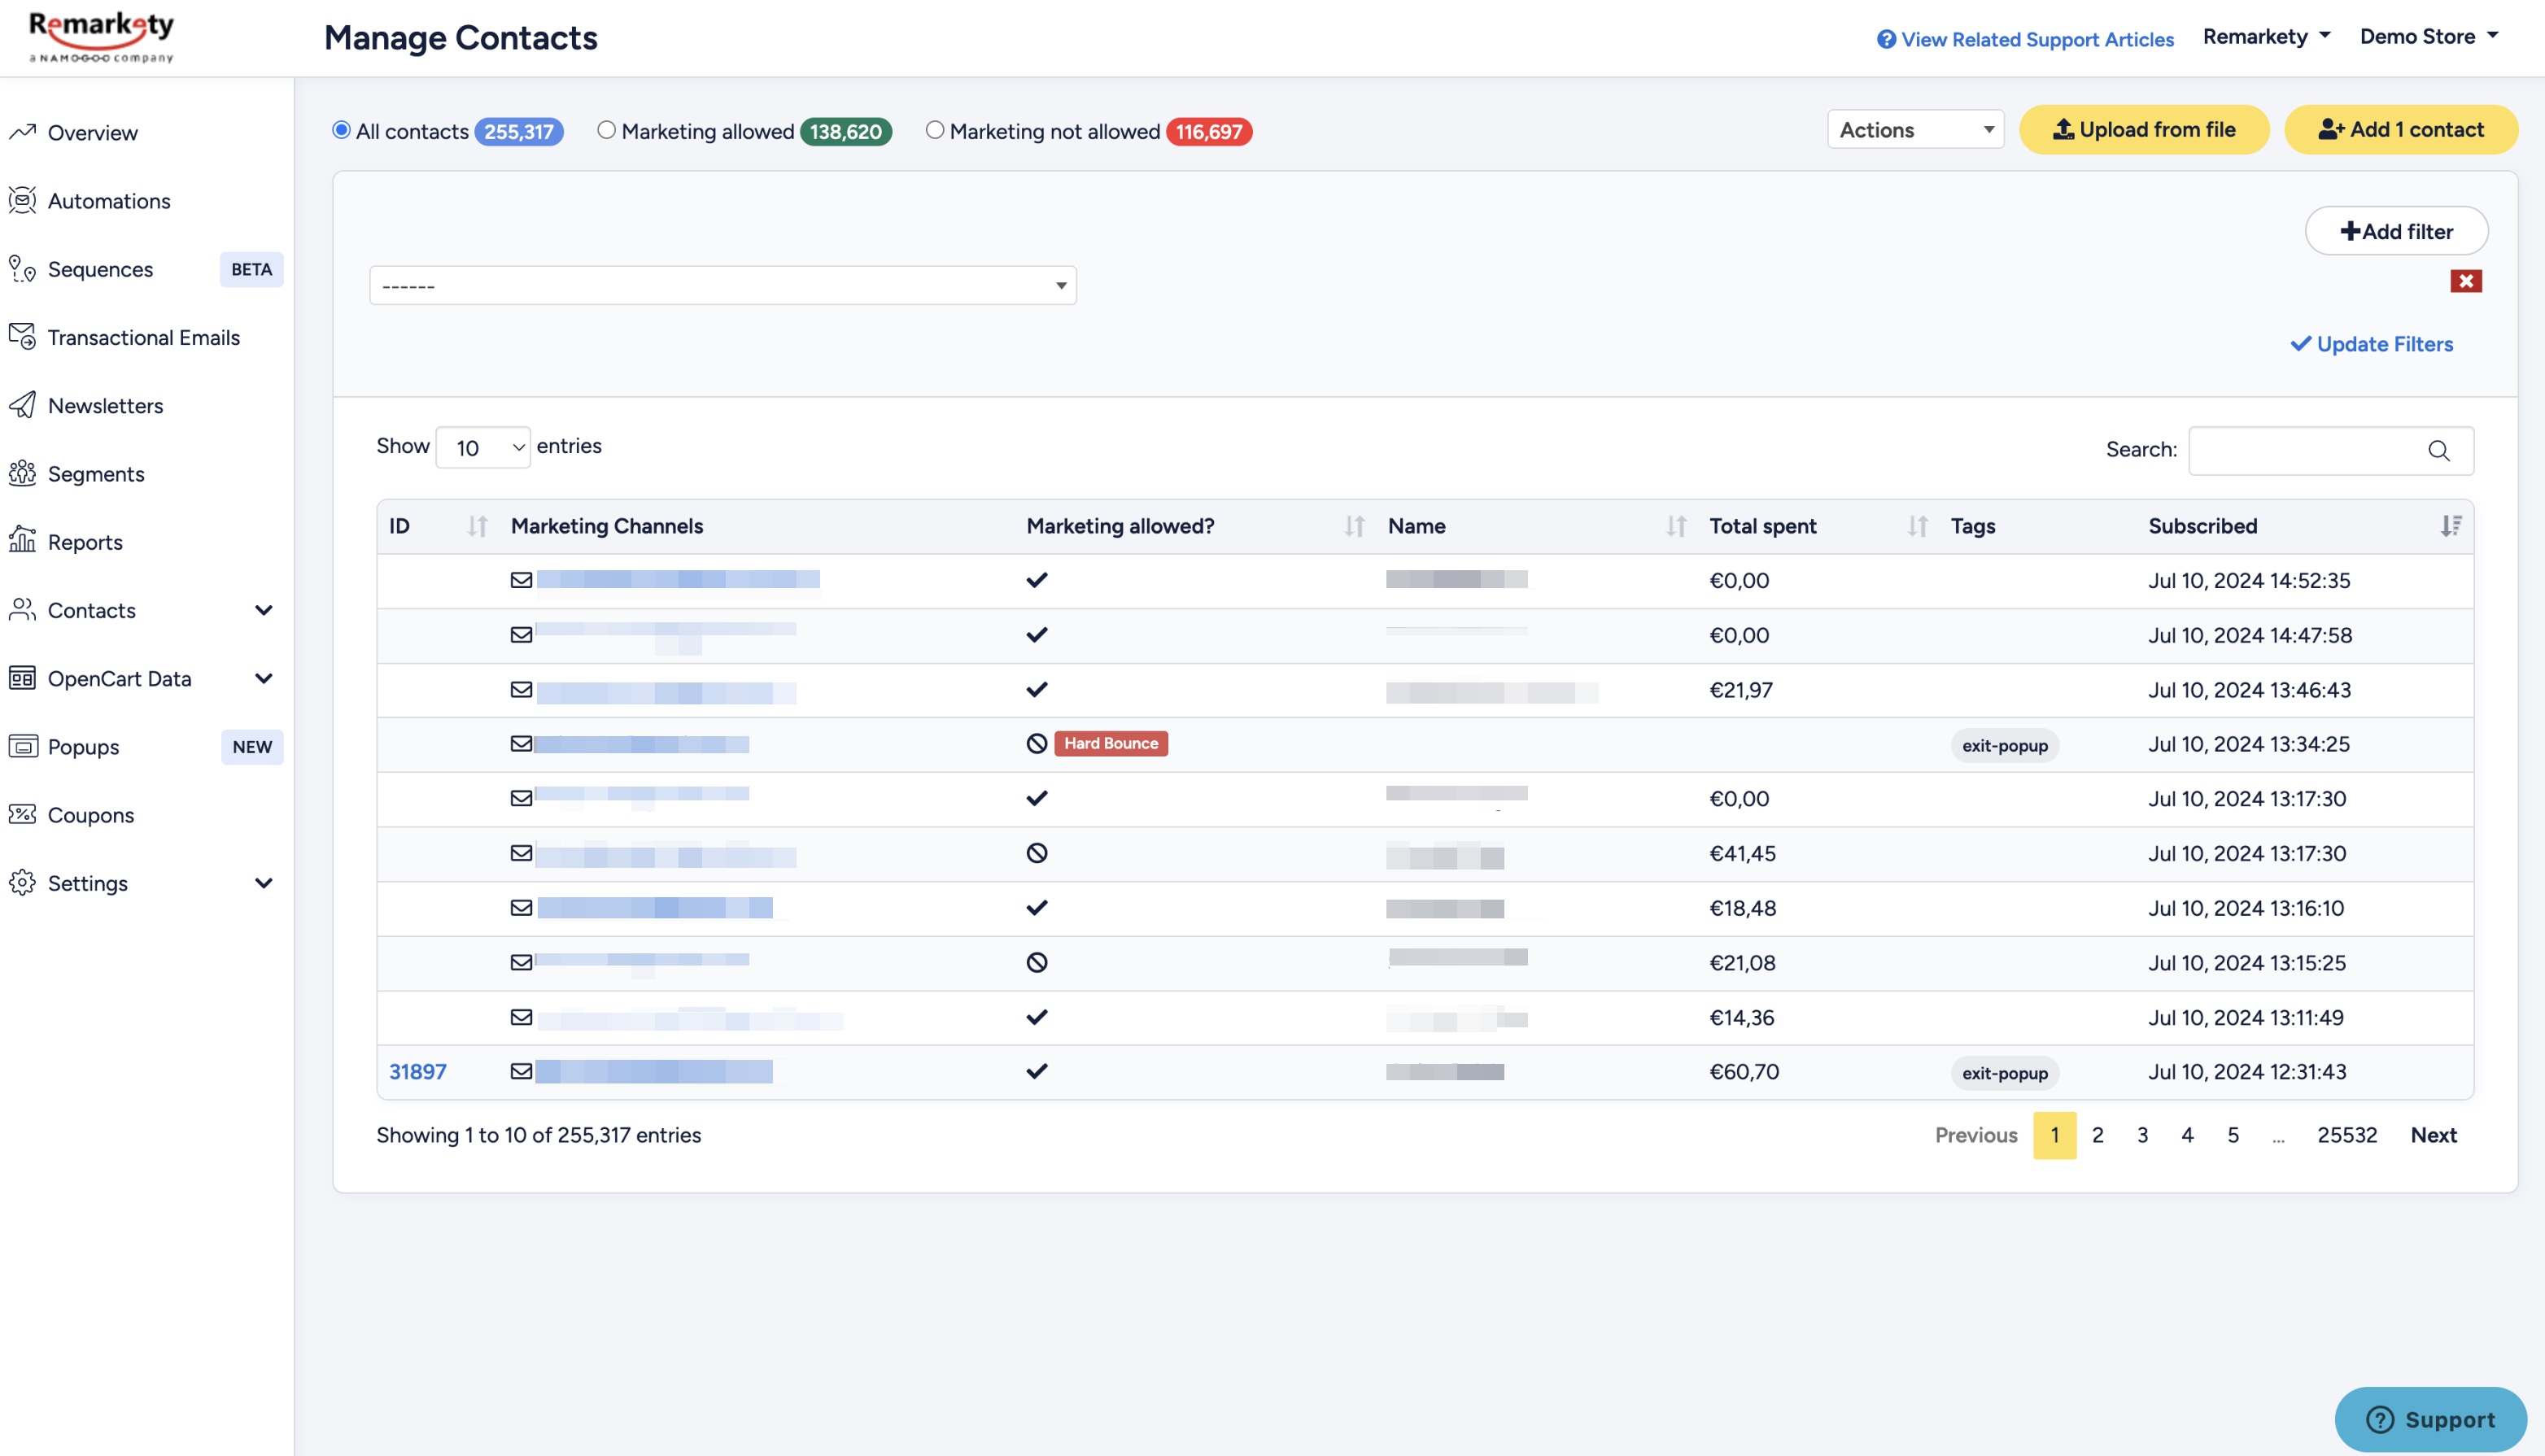Screen dimensions: 2545x1456
Task: Open the Demo Store dropdown
Action: (2429, 37)
